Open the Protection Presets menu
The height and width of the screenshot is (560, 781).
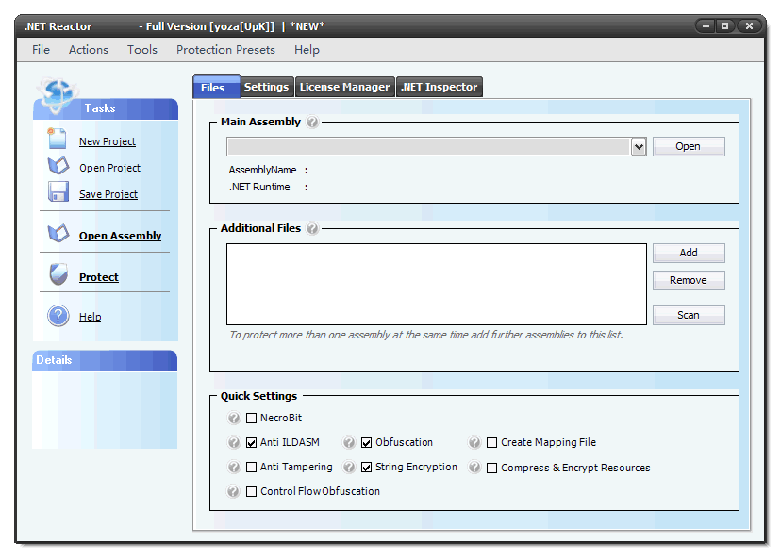(225, 50)
